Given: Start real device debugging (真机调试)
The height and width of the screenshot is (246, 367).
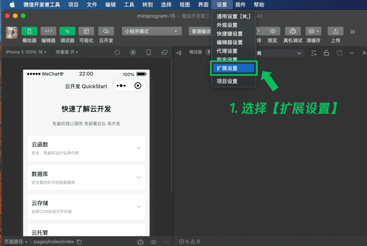Looking at the screenshot, I should point(293,31).
